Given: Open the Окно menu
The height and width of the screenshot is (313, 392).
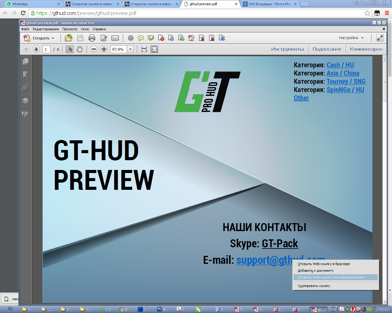Looking at the screenshot, I should pos(85,29).
